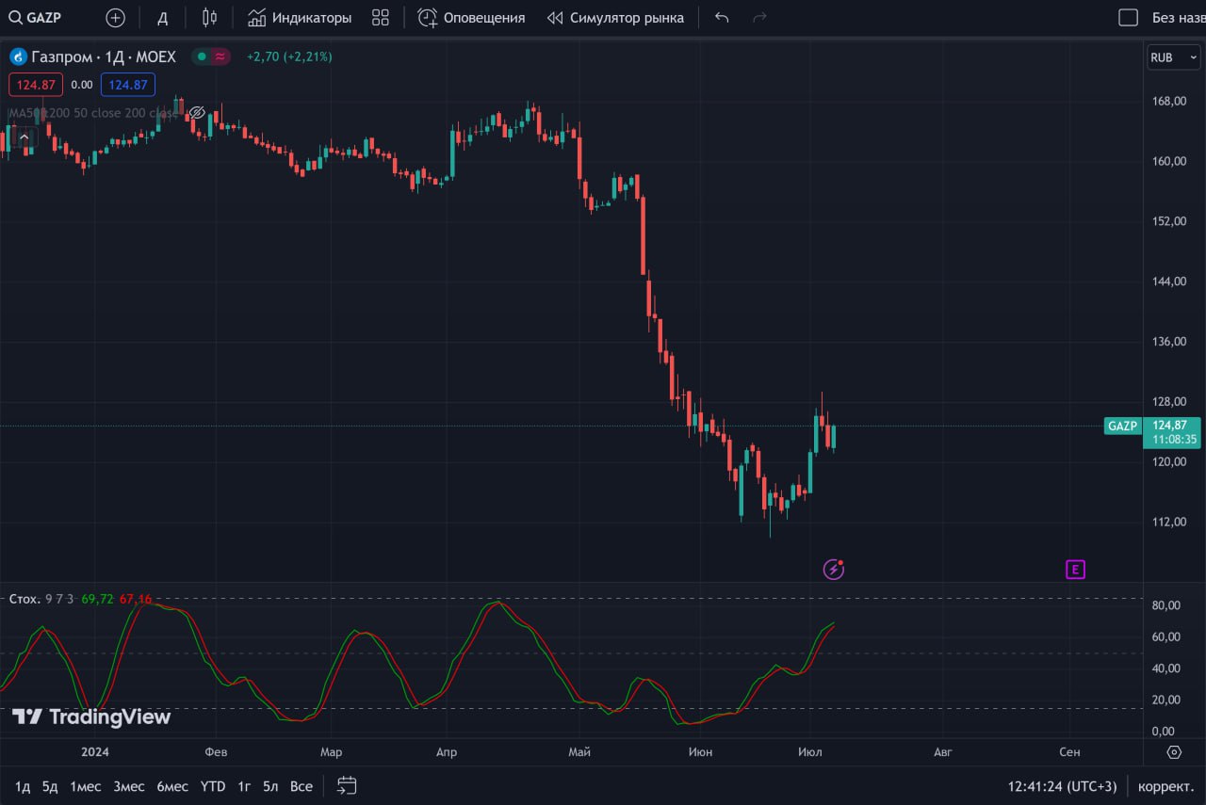Toggle the коррект. adjustment option

[1165, 786]
